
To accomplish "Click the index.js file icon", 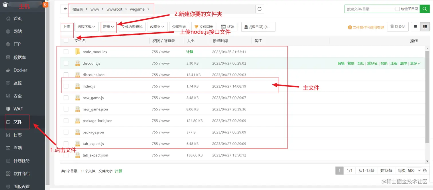I will point(78,86).
